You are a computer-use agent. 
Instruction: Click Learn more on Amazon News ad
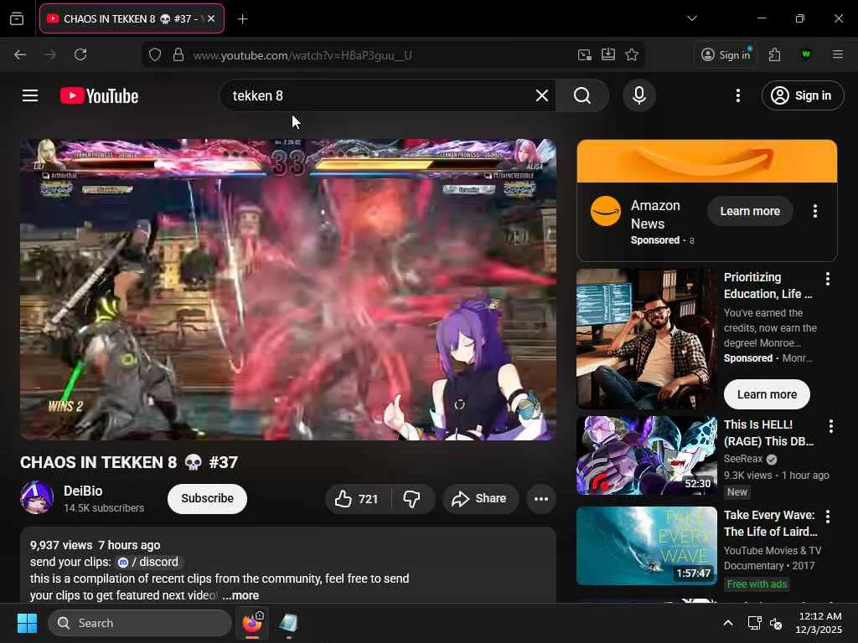(750, 211)
